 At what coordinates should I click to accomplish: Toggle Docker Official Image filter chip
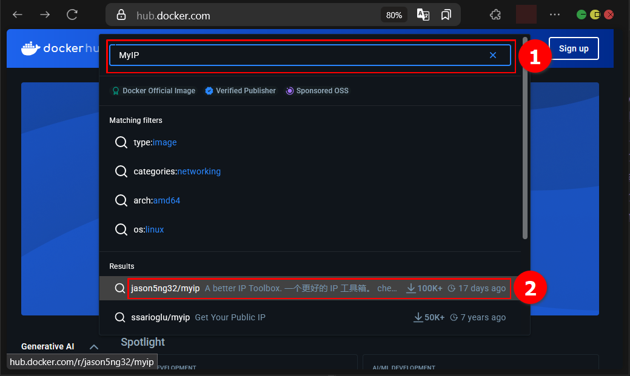point(153,91)
